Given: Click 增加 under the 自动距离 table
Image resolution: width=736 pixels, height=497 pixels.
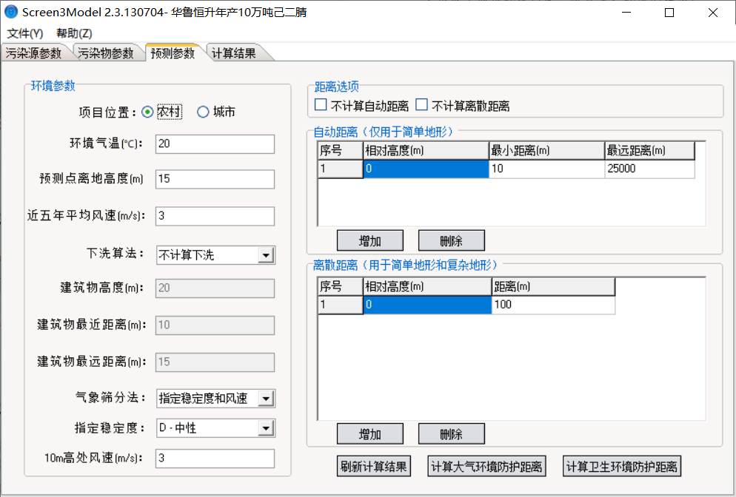Looking at the screenshot, I should coord(370,240).
